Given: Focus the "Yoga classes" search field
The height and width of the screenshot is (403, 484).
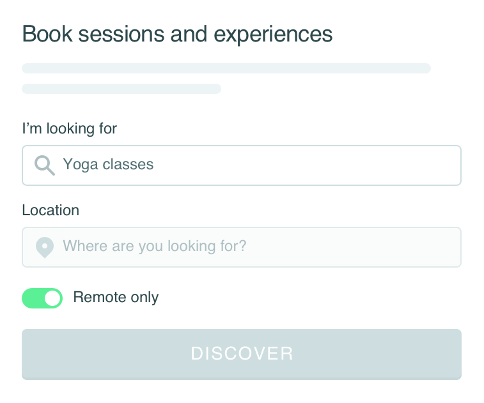Looking at the screenshot, I should click(x=256, y=165).
